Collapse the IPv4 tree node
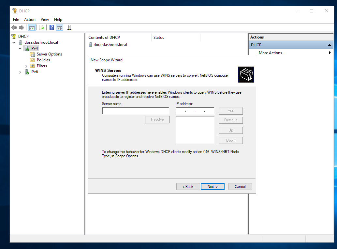 click(x=20, y=48)
